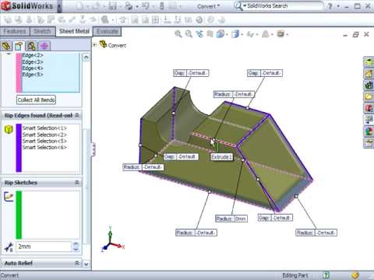Screen dimensions: 374x280
Task: Switch to the Evaluate tab
Action: tap(108, 31)
